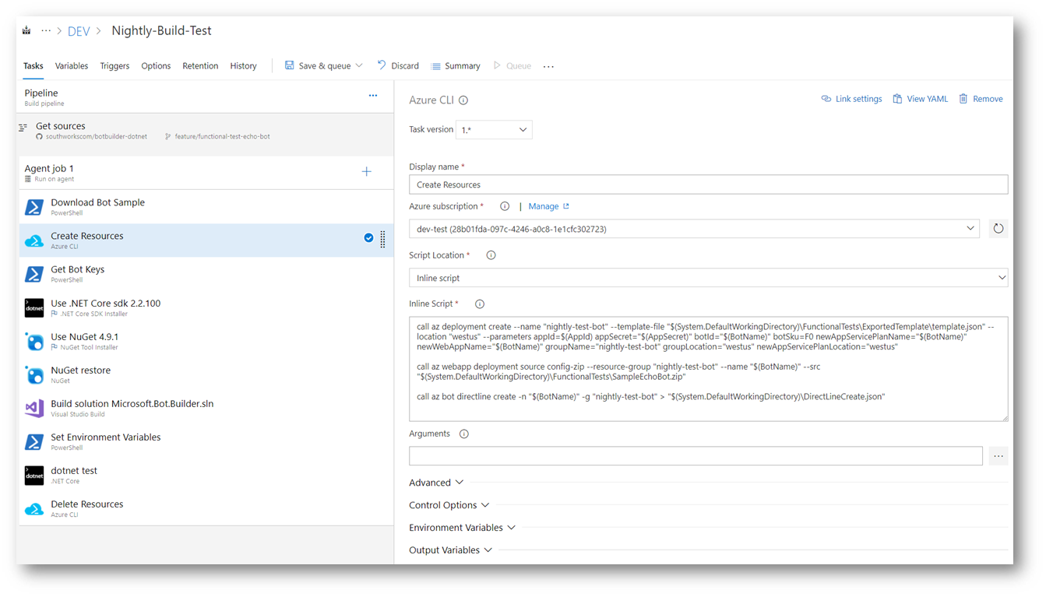The image size is (1046, 597).
Task: Click the Create Resources Azure CLI icon
Action: coord(34,241)
